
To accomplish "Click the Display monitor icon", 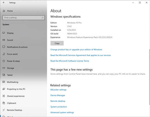I will [x=4, y=33].
